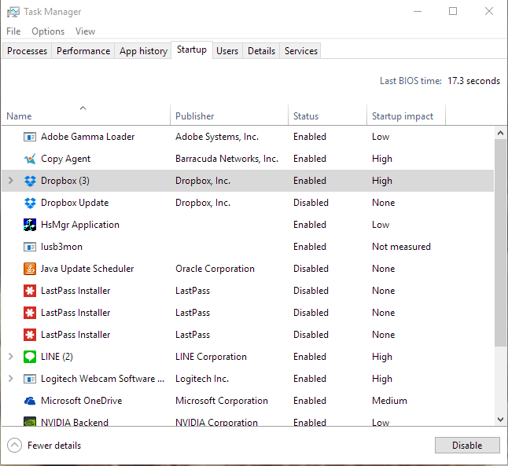Select the HsMgr Application name
This screenshot has width=508, height=466.
[80, 225]
